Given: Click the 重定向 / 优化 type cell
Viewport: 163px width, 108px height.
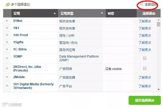Looking at the screenshot, I should tap(68, 43).
